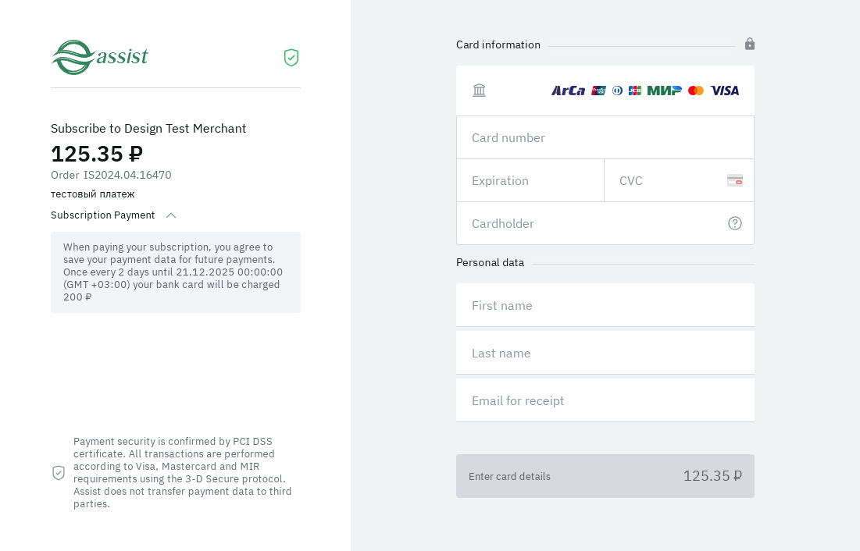860x551 pixels.
Task: Click the Assist logo
Action: pyautogui.click(x=100, y=57)
